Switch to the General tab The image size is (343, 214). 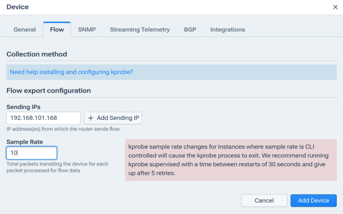[25, 30]
